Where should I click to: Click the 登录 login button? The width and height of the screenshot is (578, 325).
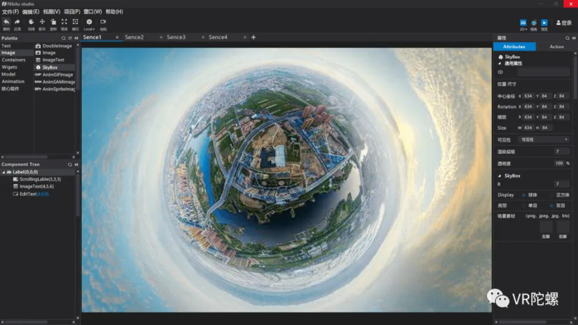click(564, 23)
